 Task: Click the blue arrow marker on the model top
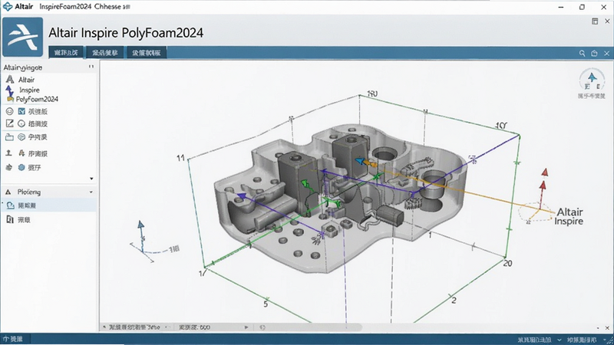[x=360, y=161]
